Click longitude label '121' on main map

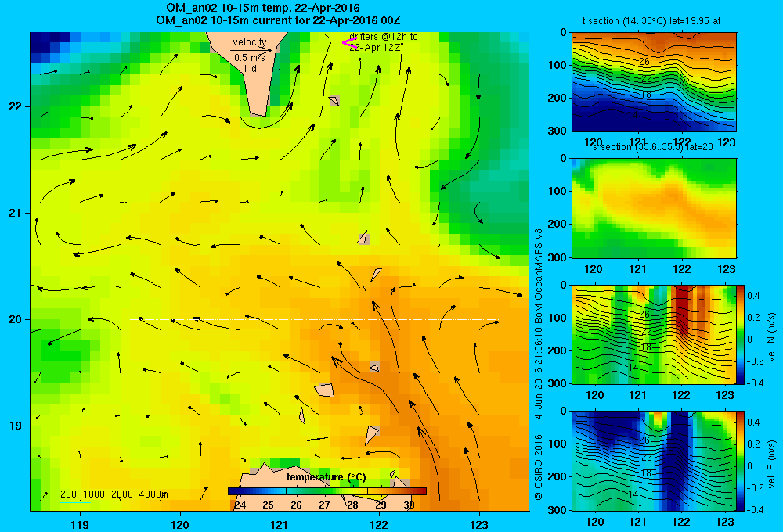(x=280, y=524)
